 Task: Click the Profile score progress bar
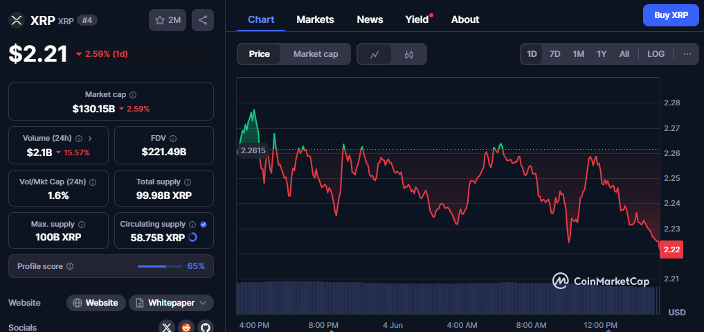(x=159, y=266)
